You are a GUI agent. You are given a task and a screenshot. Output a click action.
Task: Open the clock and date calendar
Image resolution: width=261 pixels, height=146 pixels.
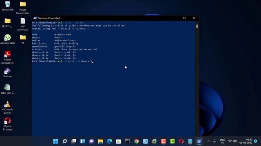[x=246, y=141]
